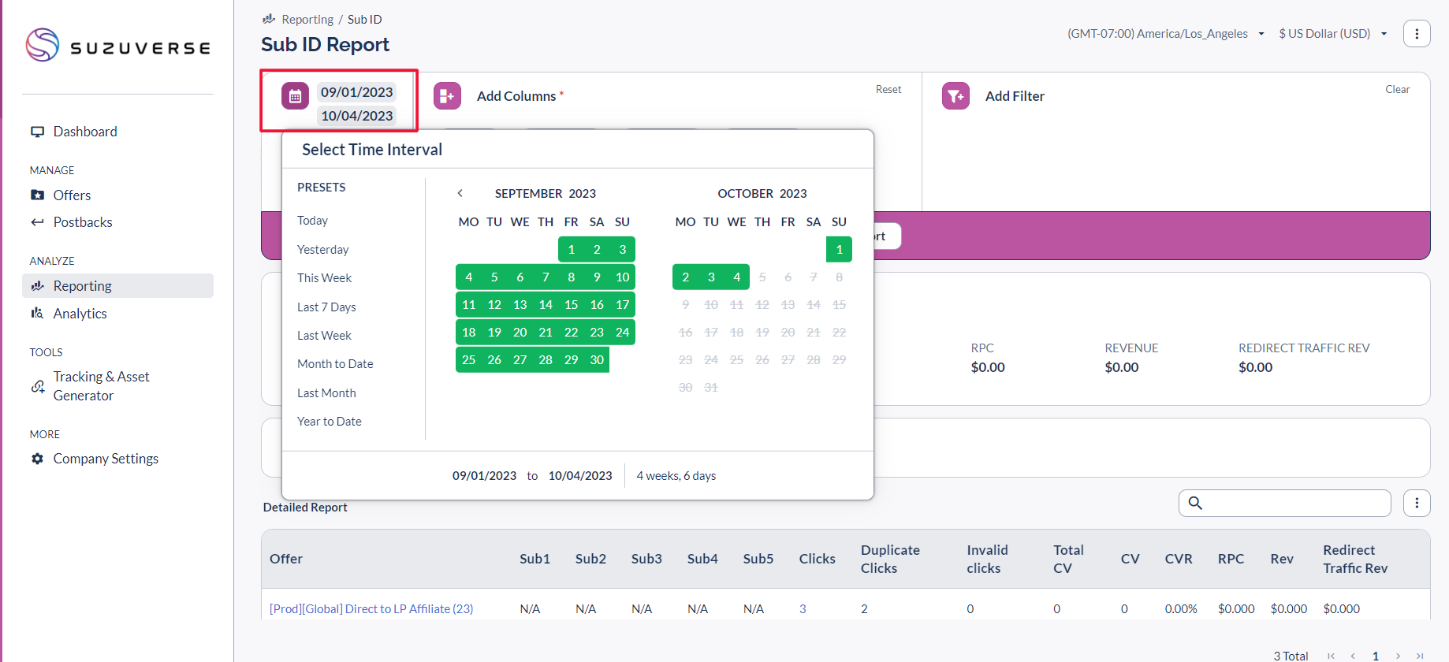The image size is (1449, 662).
Task: Click the search magnifier icon
Action: click(x=1195, y=503)
